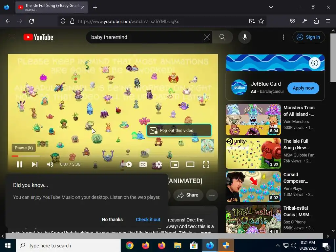The height and width of the screenshot is (252, 336).
Task: Clear the search box text
Action: [207, 37]
